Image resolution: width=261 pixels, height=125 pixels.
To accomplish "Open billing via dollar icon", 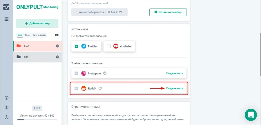I will click(x=6, y=98).
